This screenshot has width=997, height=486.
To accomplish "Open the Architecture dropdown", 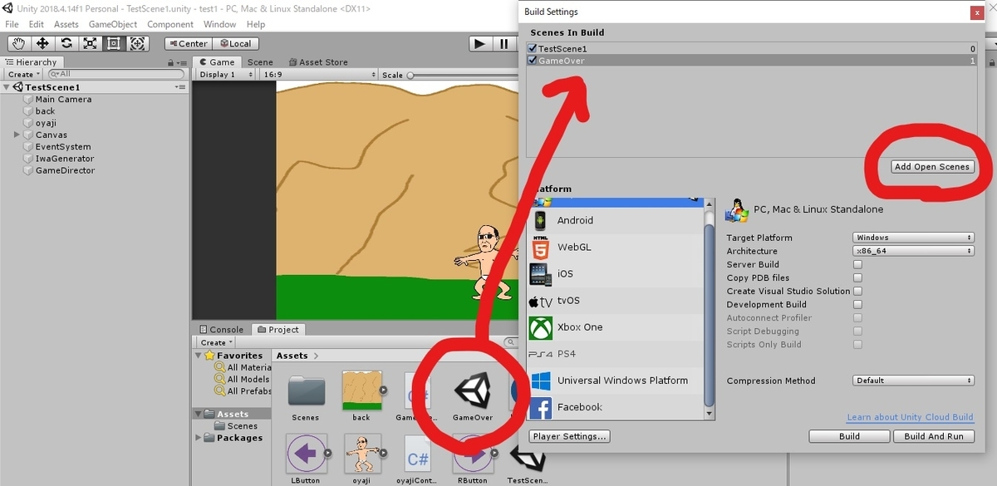I will [913, 251].
